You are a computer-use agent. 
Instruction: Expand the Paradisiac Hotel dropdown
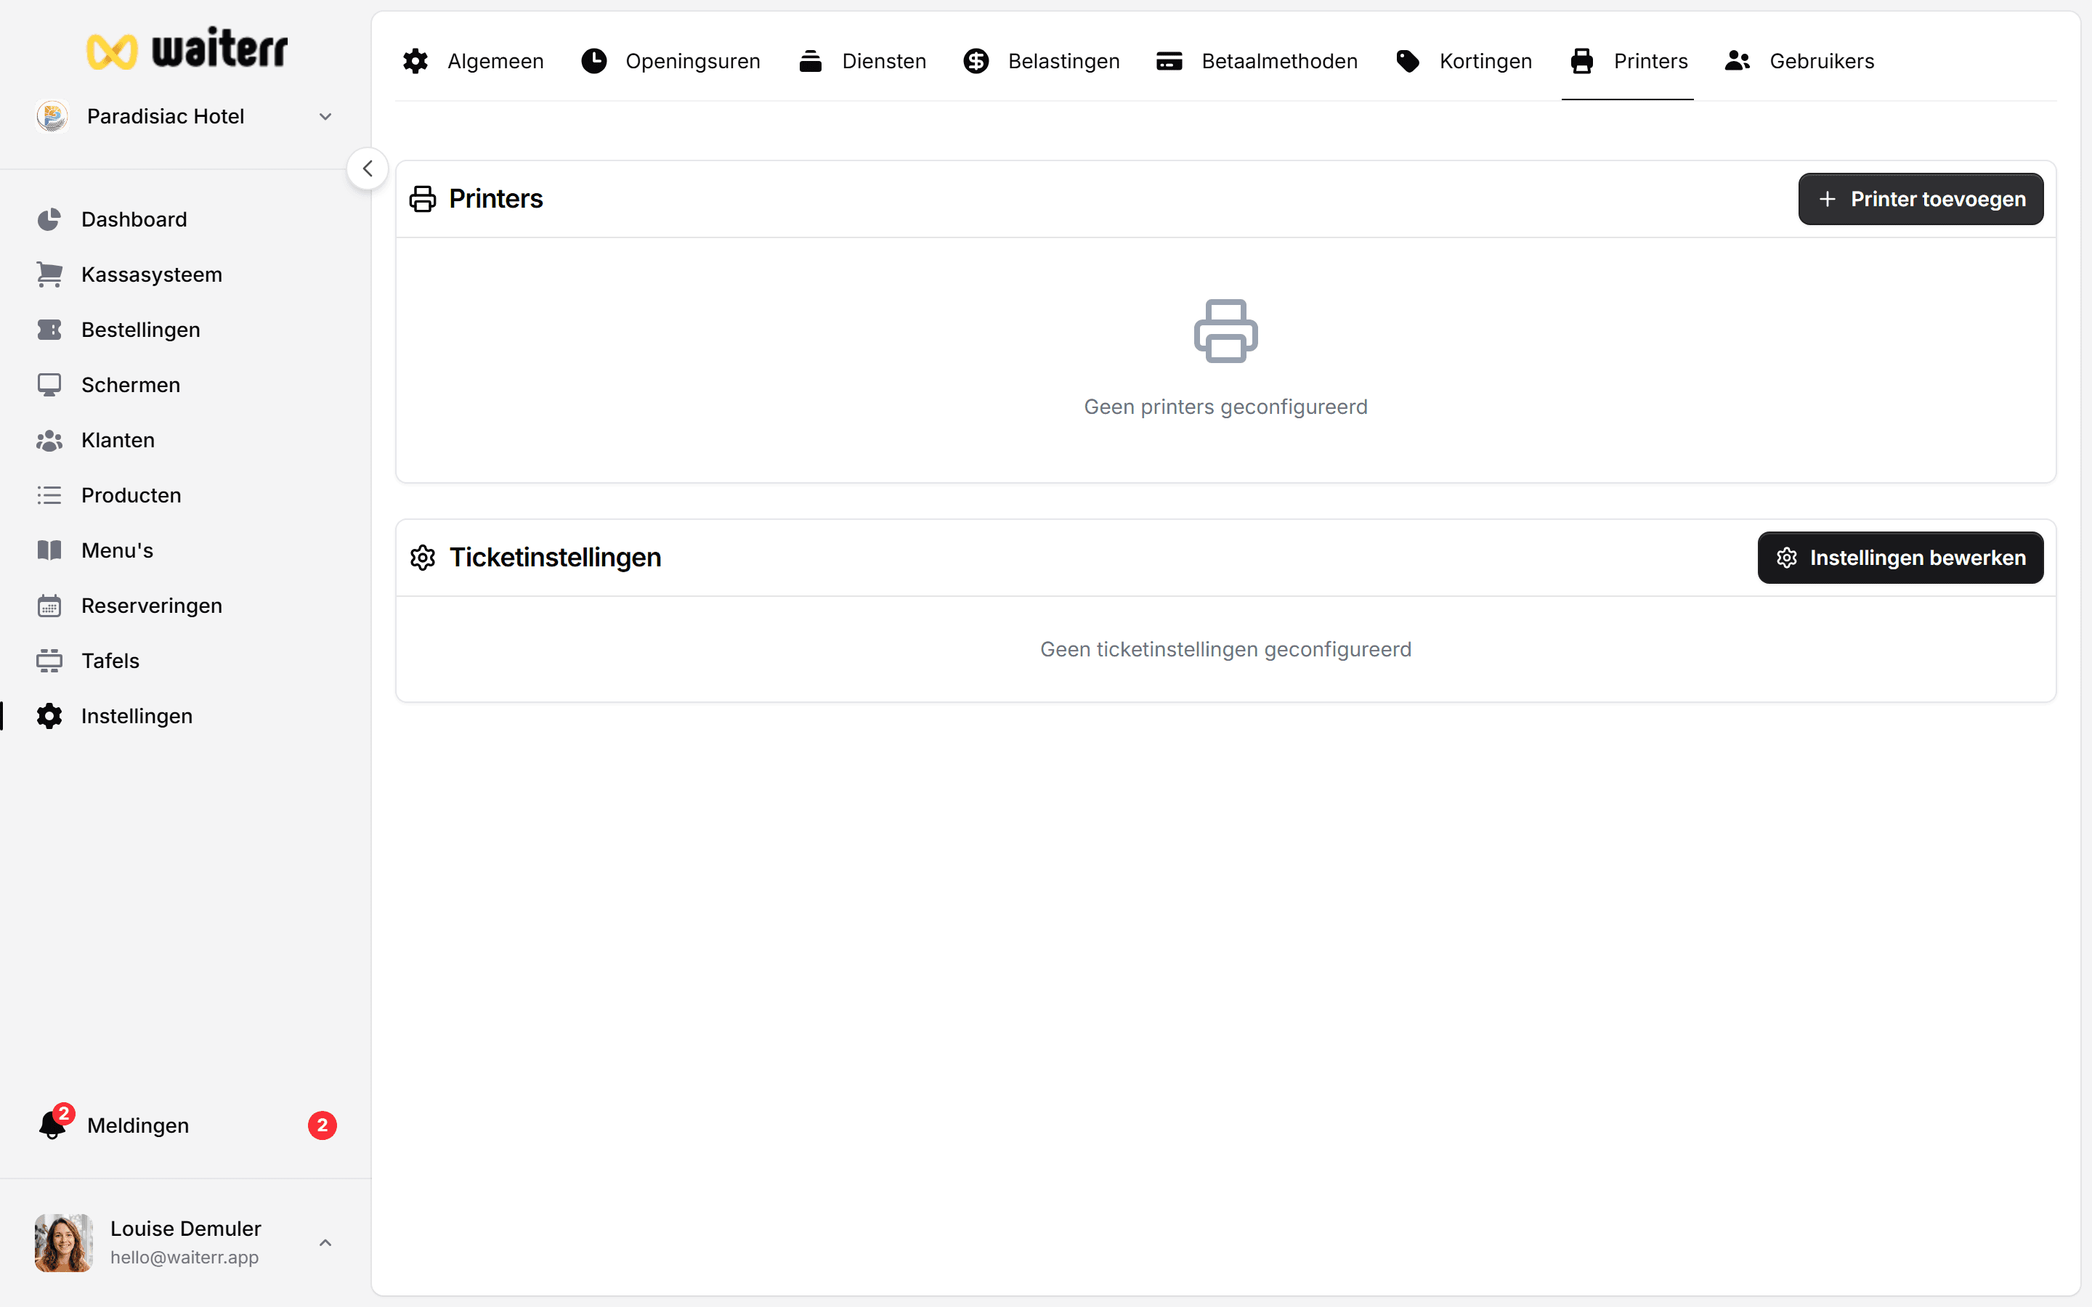pos(325,117)
